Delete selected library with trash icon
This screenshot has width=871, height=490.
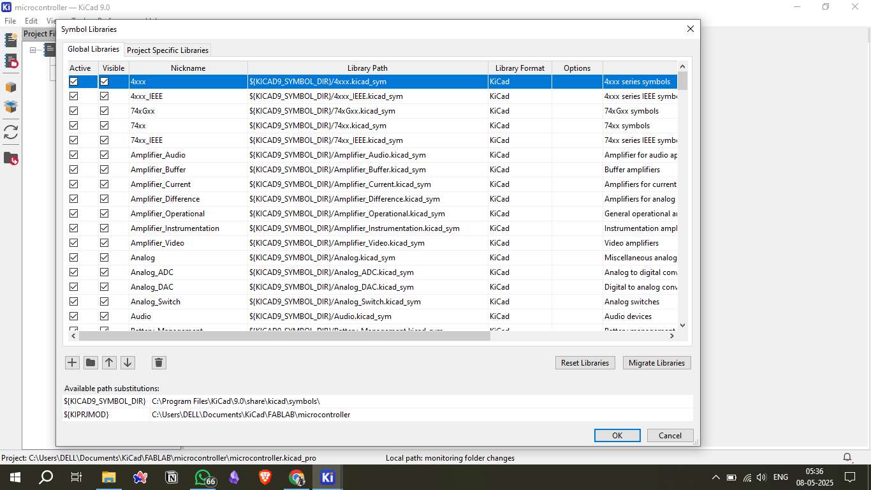click(x=159, y=362)
